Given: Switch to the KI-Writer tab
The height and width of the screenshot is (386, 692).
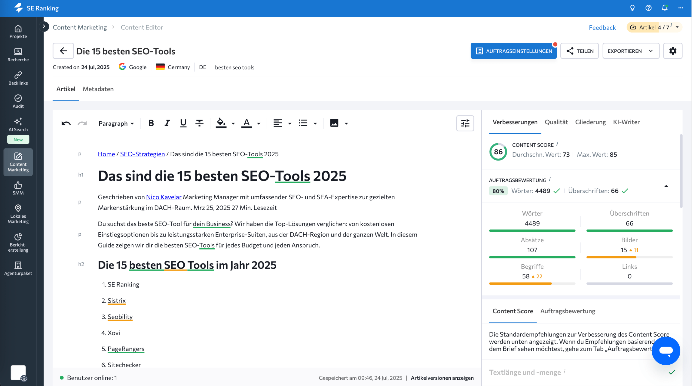Looking at the screenshot, I should [626, 122].
